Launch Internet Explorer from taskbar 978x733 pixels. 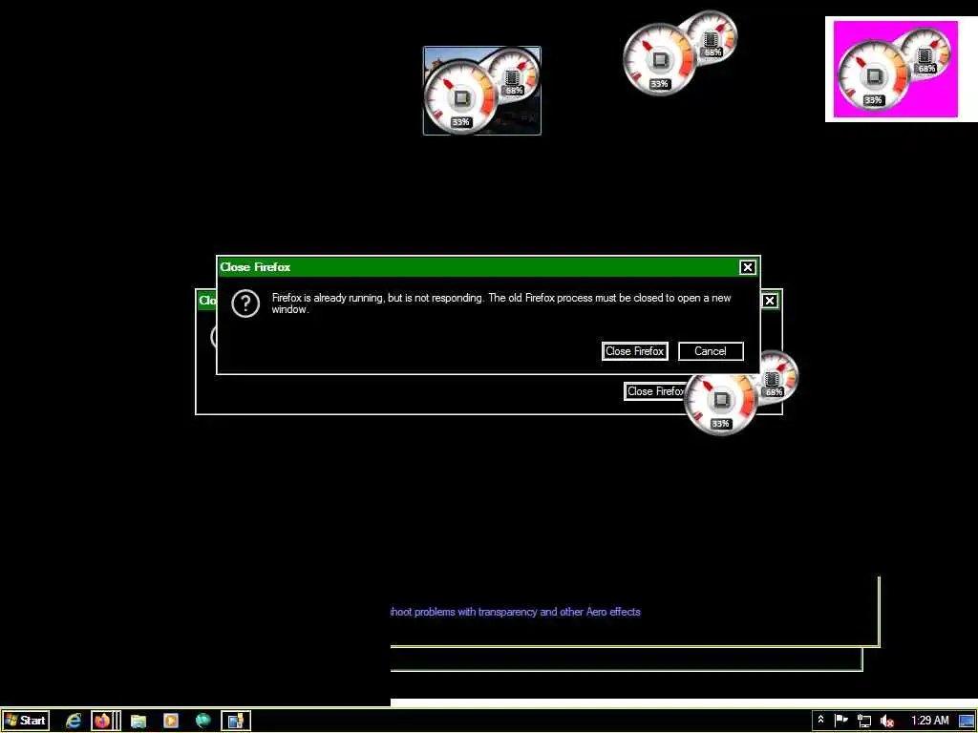click(74, 721)
